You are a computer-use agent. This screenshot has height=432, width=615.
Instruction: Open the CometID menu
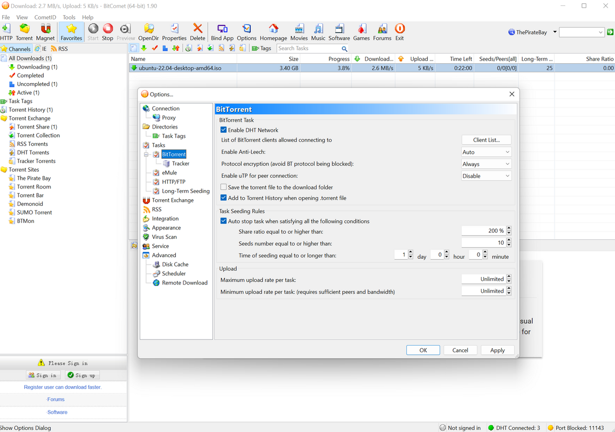pos(45,17)
